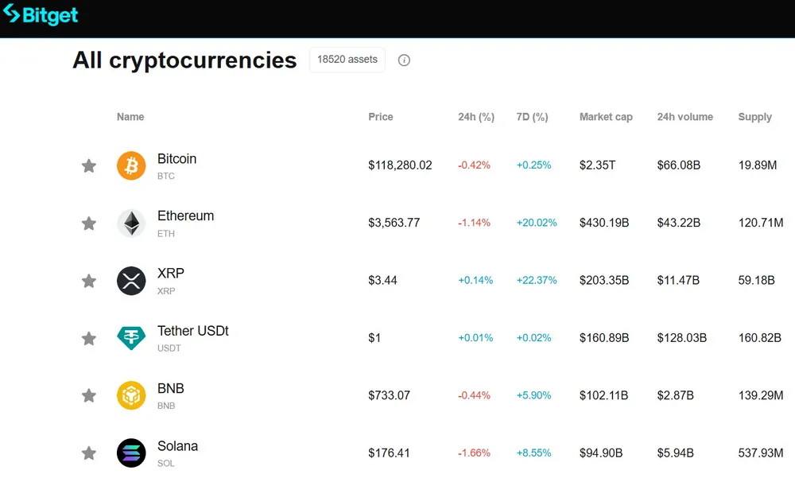Open the Tether USDt name link
This screenshot has width=795, height=478.
(x=192, y=331)
